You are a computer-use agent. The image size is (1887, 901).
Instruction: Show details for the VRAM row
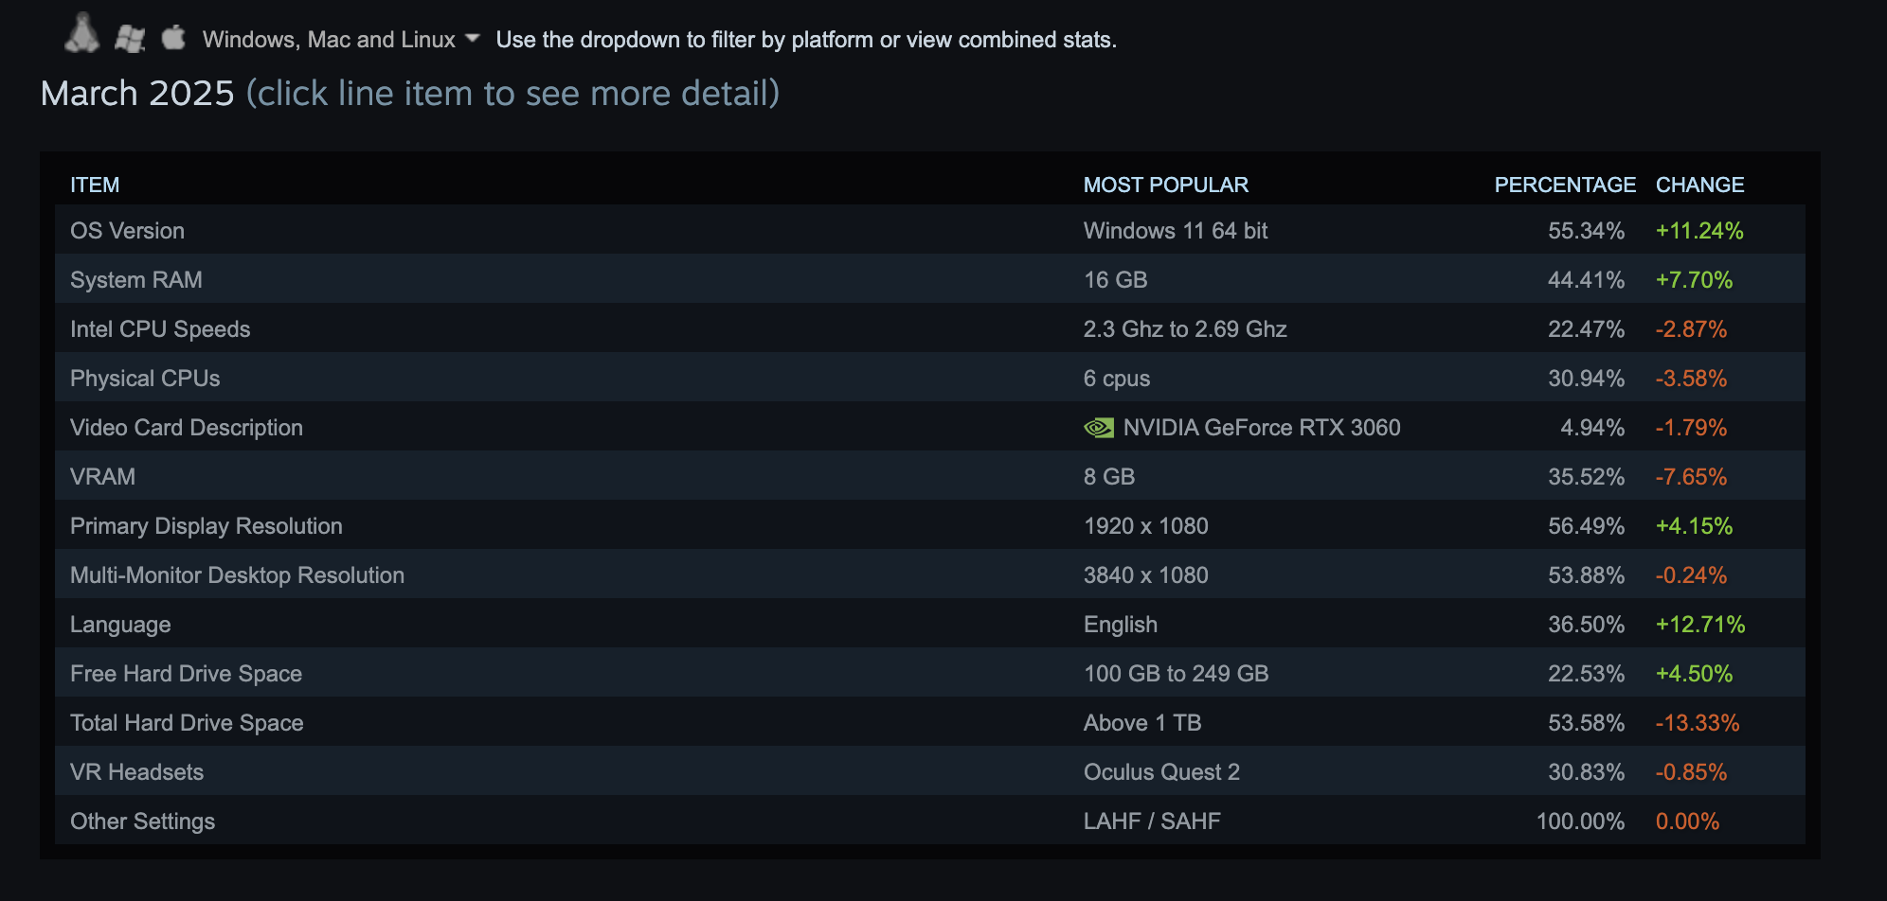pos(930,476)
